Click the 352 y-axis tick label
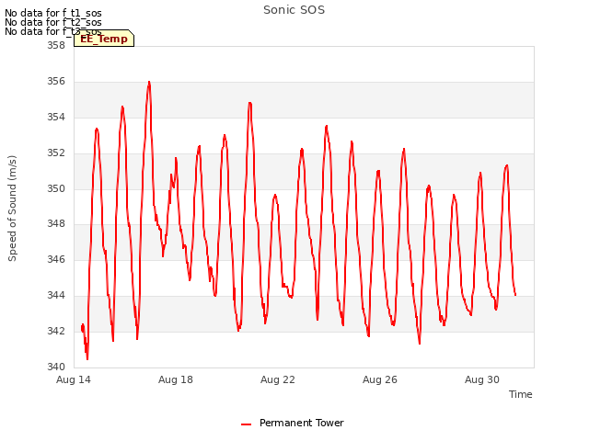 tap(56, 153)
